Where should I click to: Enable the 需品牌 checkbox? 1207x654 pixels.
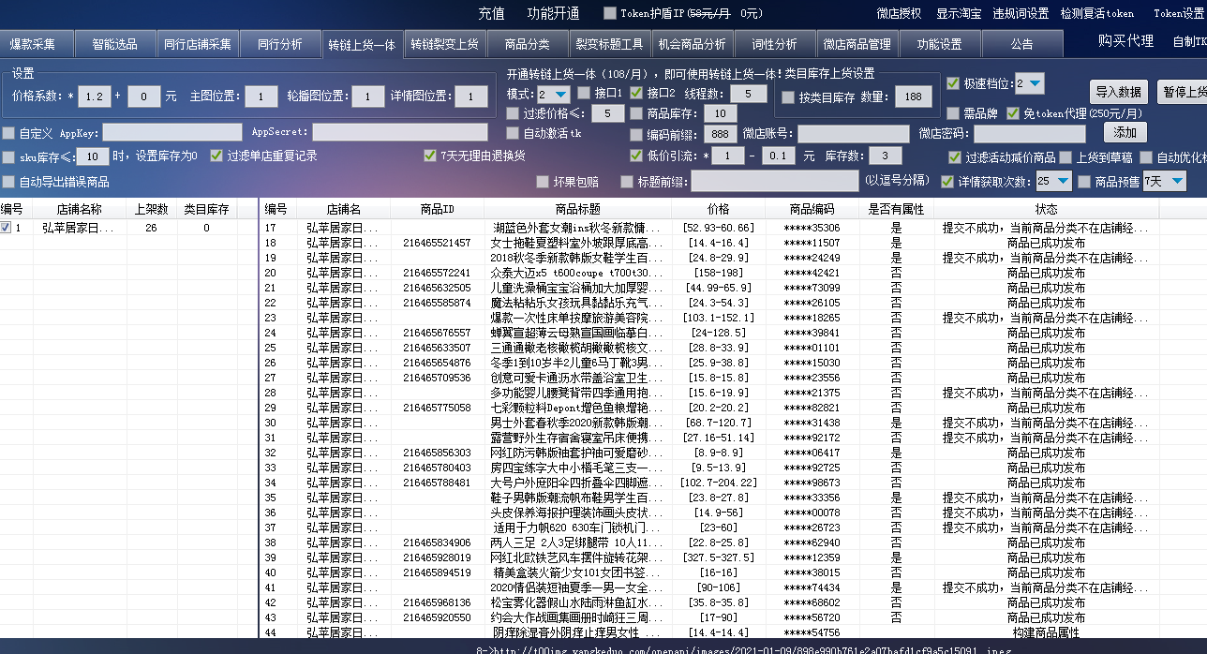953,112
